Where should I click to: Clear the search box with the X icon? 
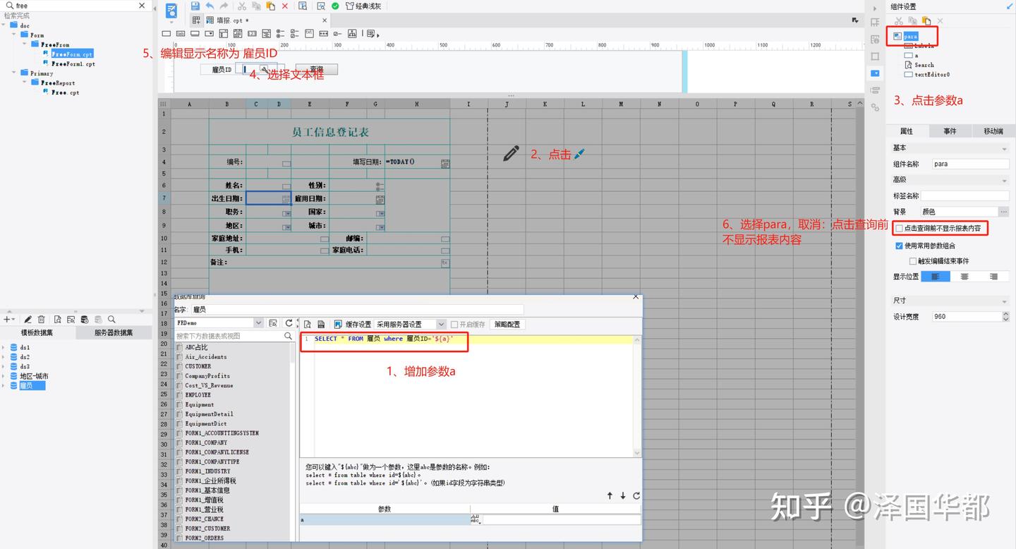[x=142, y=5]
